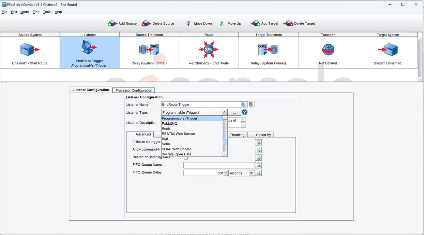Choose RMI from the listener type list
The width and height of the screenshot is (424, 235).
click(192, 139)
